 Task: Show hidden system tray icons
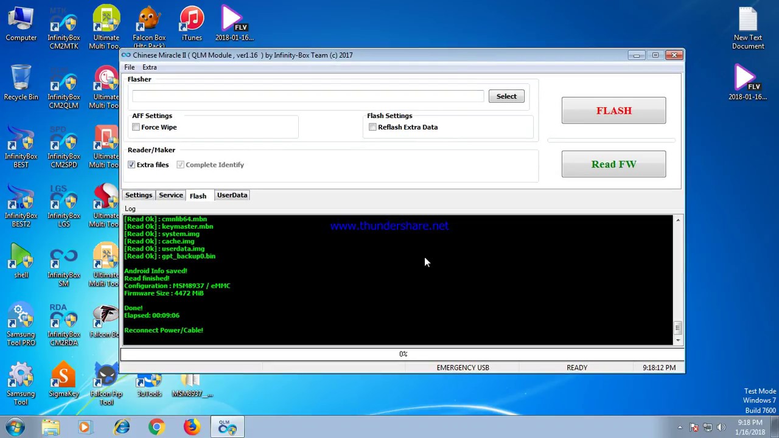[680, 427]
